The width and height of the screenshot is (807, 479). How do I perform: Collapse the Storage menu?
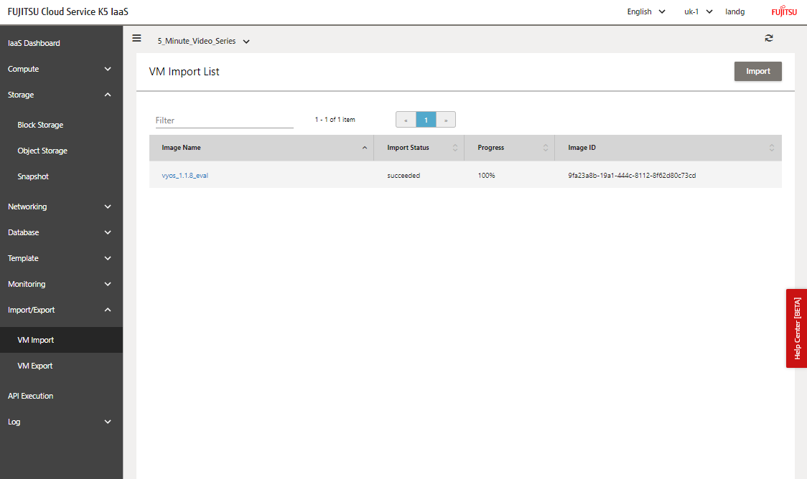pos(61,95)
